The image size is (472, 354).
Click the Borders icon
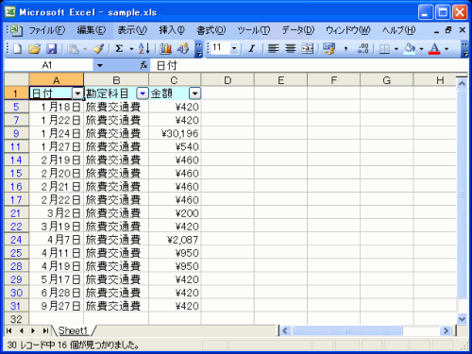[x=384, y=48]
